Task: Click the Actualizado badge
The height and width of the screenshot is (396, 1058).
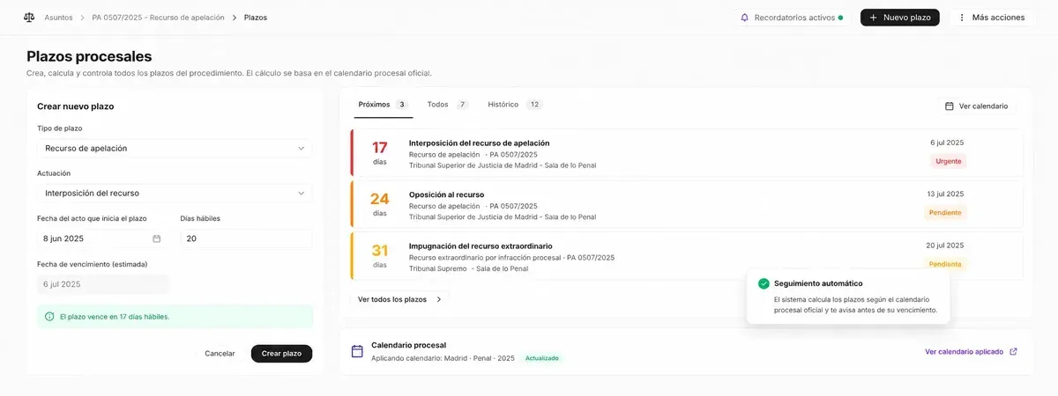Action: click(x=542, y=358)
